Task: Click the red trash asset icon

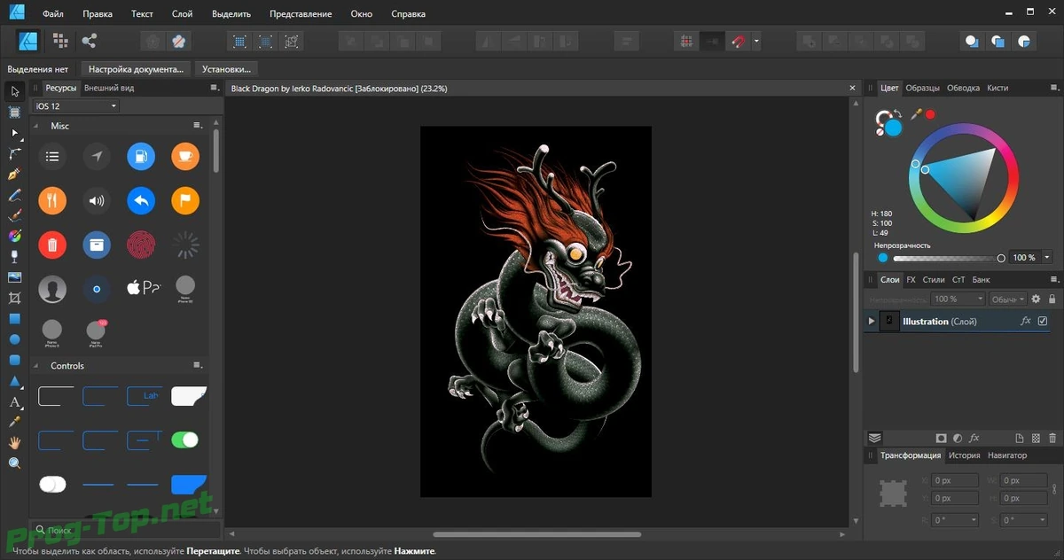Action: [52, 245]
